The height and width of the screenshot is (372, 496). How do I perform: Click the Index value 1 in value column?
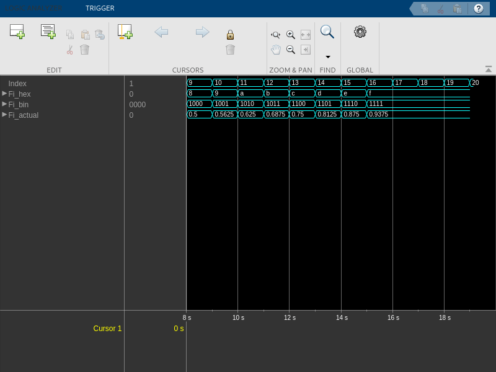tap(131, 84)
